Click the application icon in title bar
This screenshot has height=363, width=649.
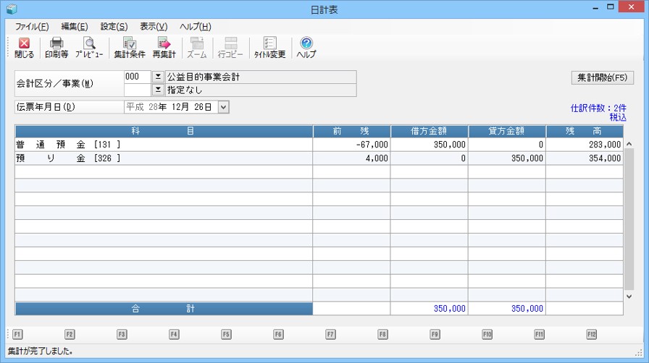coord(11,9)
